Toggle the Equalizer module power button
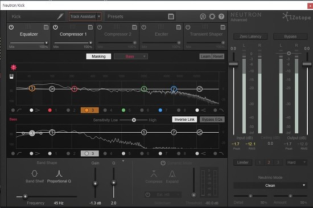 (x=11, y=27)
